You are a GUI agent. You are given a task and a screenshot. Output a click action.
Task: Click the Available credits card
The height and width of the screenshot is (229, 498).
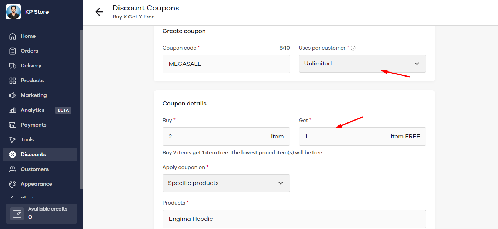[x=41, y=214]
